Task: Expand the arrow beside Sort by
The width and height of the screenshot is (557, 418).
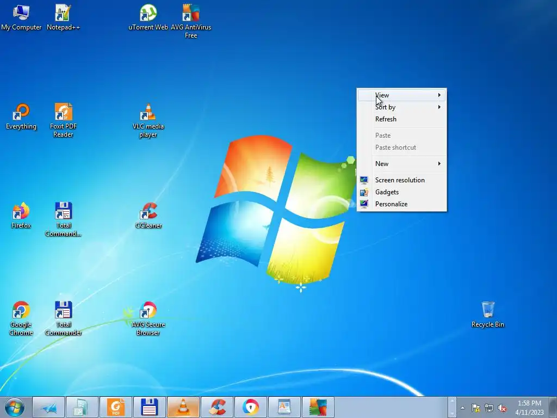Action: click(440, 107)
